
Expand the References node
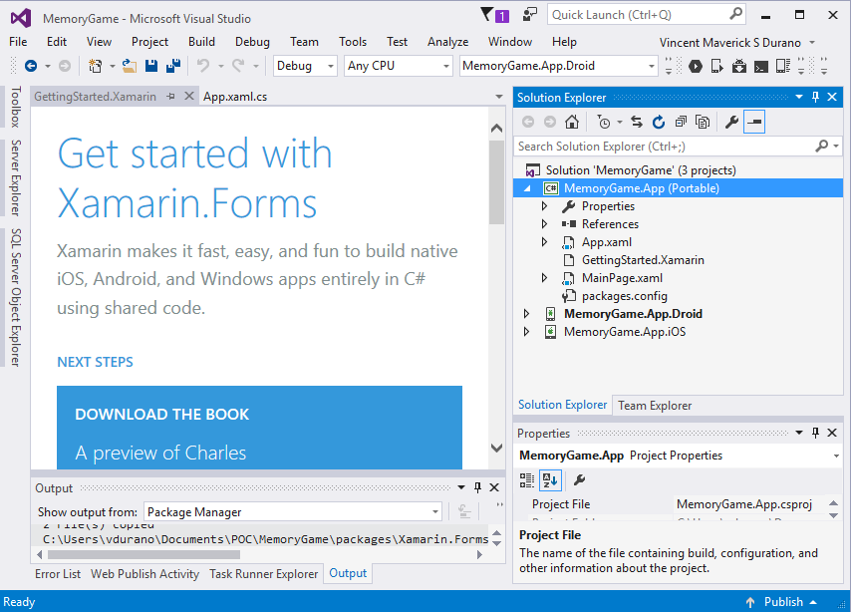[x=544, y=224]
